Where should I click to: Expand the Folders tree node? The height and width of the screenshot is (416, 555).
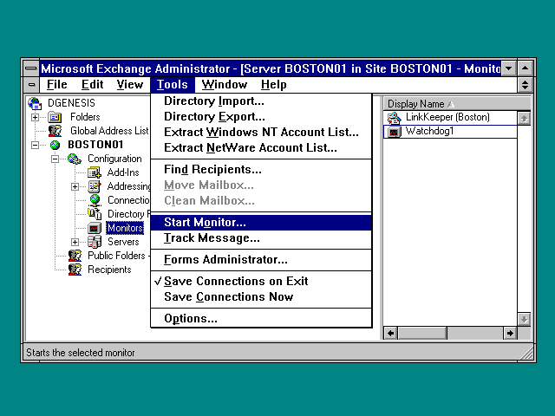[x=35, y=117]
